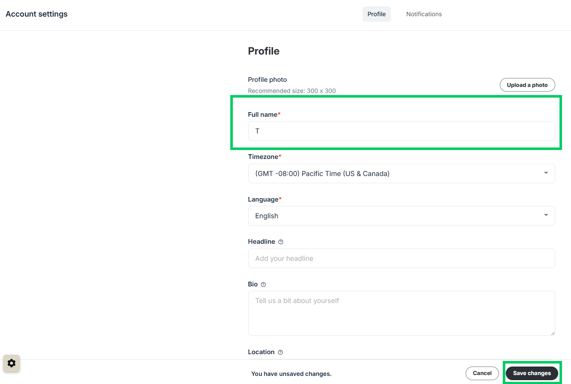Click the Upload a photo button
This screenshot has height=384, width=571.
(x=527, y=85)
